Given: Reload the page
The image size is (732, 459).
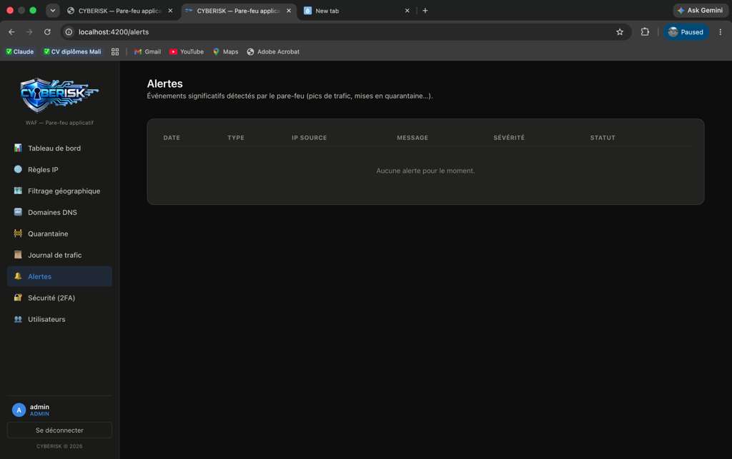Looking at the screenshot, I should 47,32.
